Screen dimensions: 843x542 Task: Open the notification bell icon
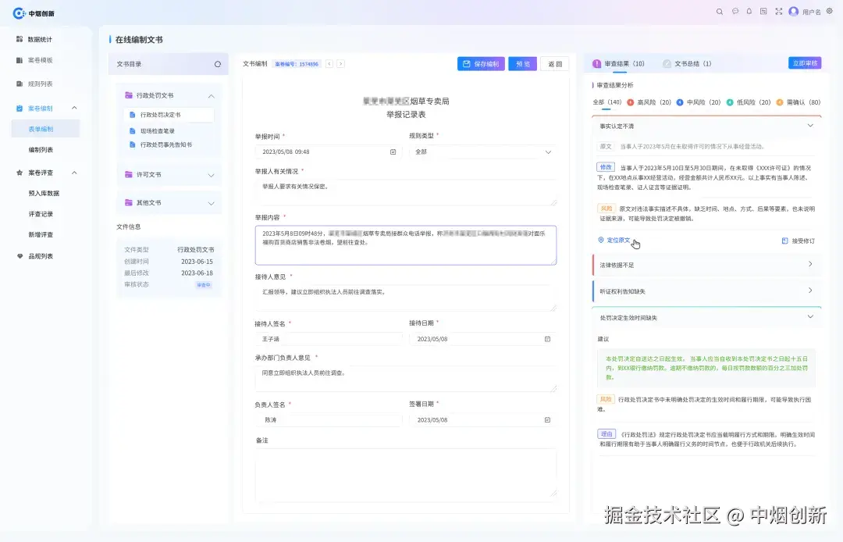coord(749,12)
